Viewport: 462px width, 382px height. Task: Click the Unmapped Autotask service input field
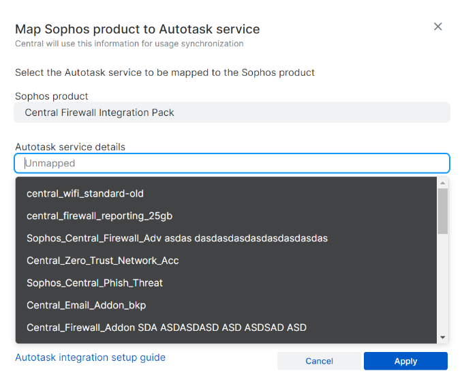[232, 163]
